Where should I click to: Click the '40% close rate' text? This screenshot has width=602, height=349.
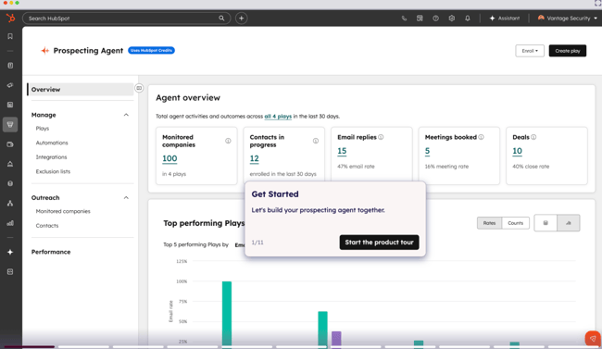click(x=531, y=167)
